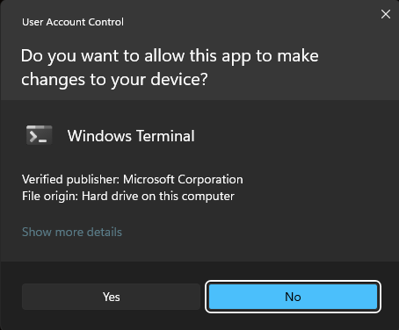Close the User Account Control dialog
Image resolution: width=399 pixels, height=330 pixels.
pos(386,14)
